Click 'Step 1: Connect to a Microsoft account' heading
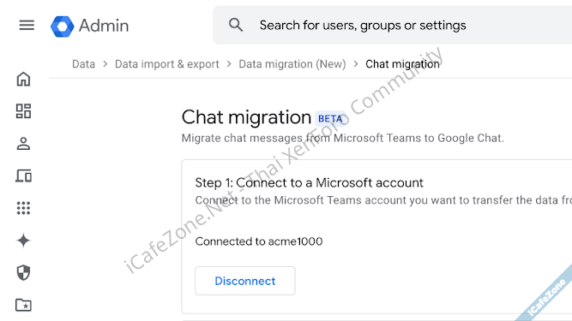The width and height of the screenshot is (572, 321). 309,182
